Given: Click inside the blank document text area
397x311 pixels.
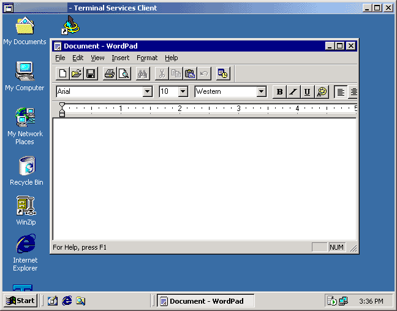Looking at the screenshot, I should tap(205, 179).
